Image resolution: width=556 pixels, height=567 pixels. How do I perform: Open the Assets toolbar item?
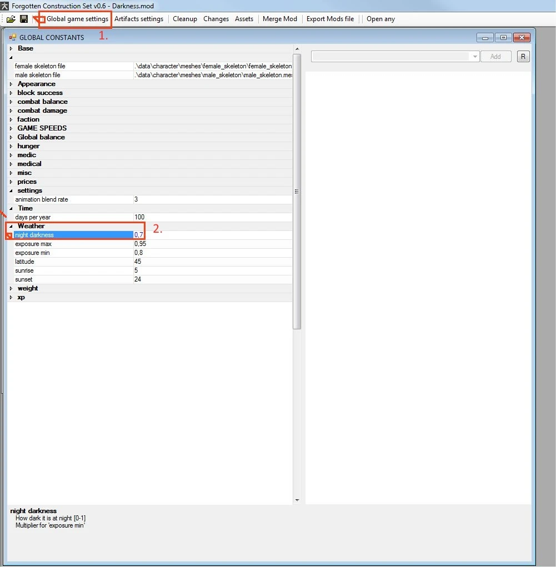pyautogui.click(x=244, y=19)
